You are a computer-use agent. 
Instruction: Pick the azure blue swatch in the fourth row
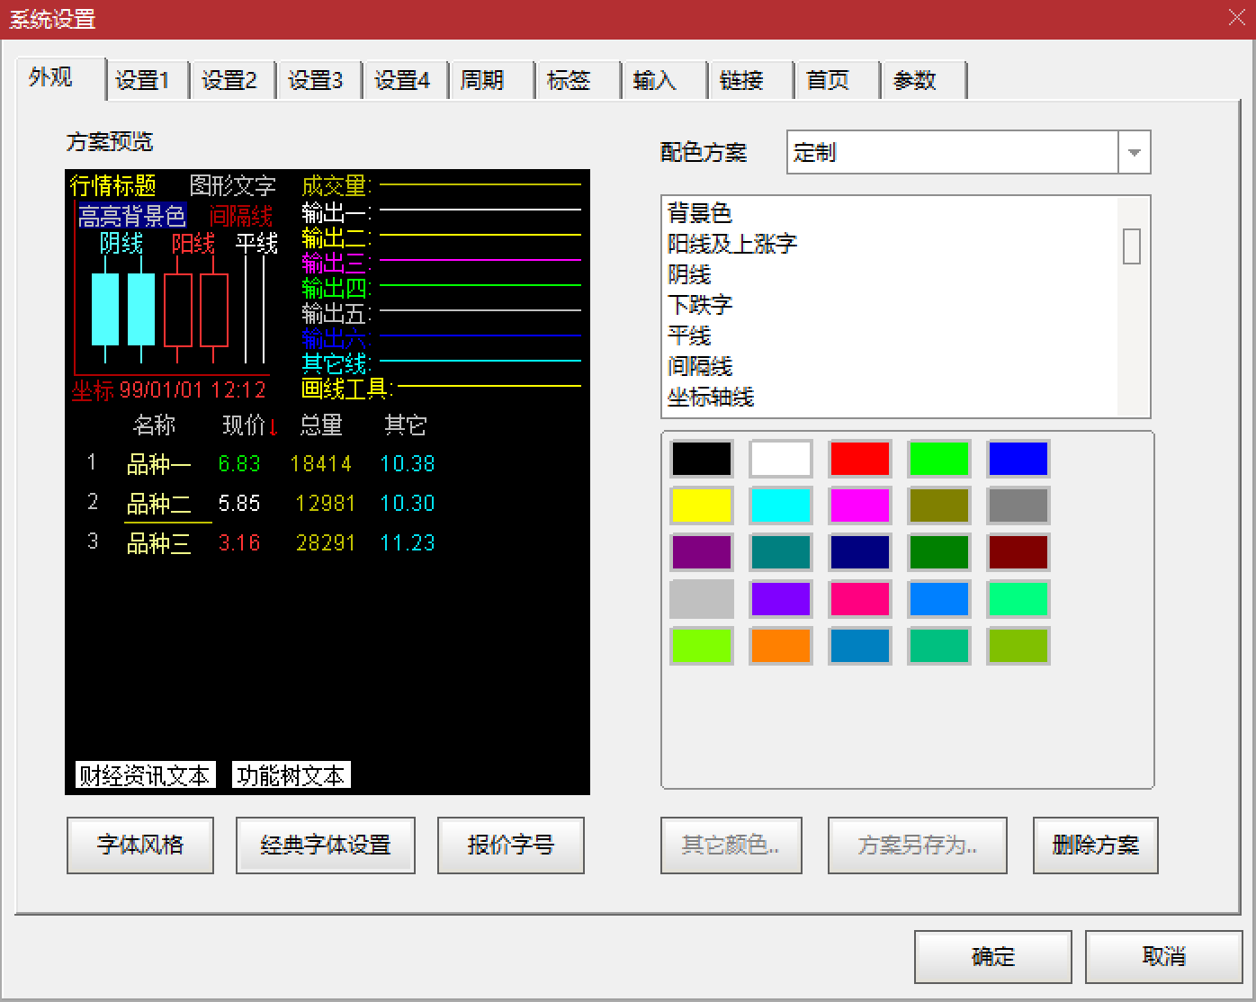point(939,599)
